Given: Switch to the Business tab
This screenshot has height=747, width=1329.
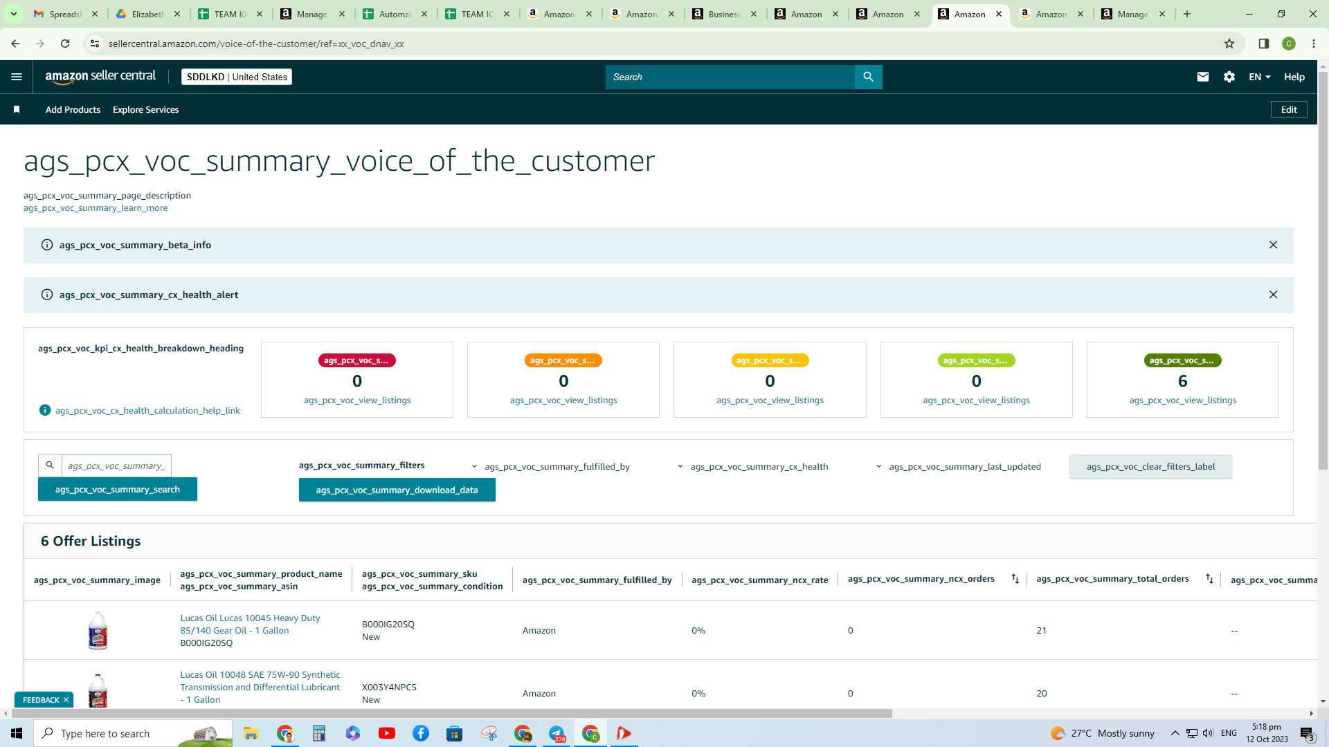Looking at the screenshot, I should click(x=725, y=14).
